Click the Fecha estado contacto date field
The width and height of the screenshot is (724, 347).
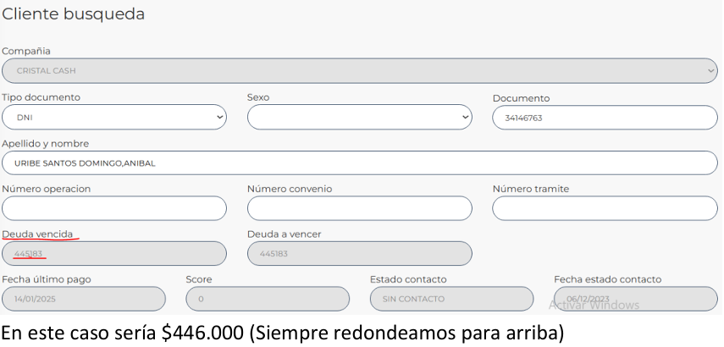(635, 299)
